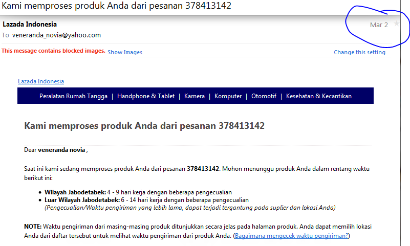This screenshot has height=246, width=410.
Task: Select the Kamera category
Action: point(195,96)
